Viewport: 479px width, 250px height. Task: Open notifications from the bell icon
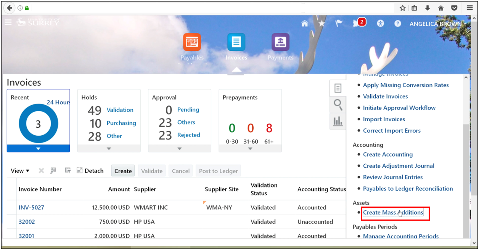pos(356,23)
